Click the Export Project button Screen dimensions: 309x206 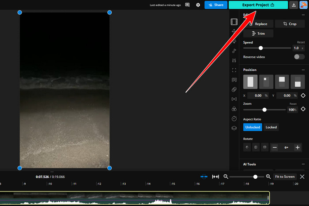tap(258, 5)
